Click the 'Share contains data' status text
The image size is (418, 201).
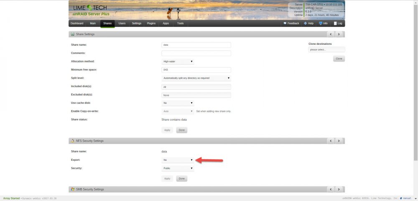coord(174,120)
